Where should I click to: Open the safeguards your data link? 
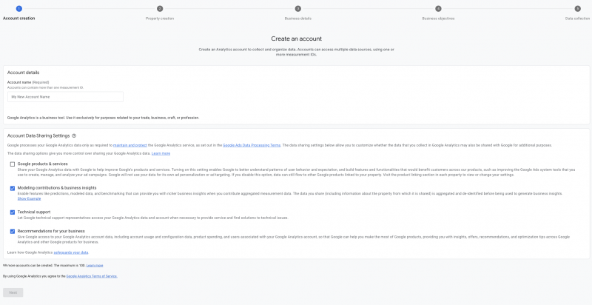point(71,252)
